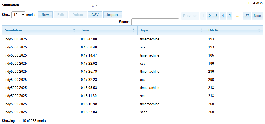The image size is (265, 124).
Task: Click the New button
Action: 45,15
